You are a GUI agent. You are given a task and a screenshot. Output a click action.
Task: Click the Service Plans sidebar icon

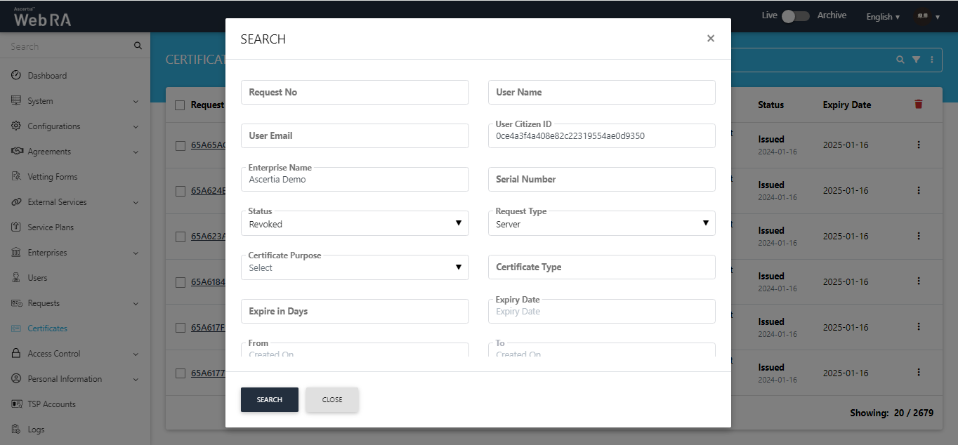click(x=16, y=227)
